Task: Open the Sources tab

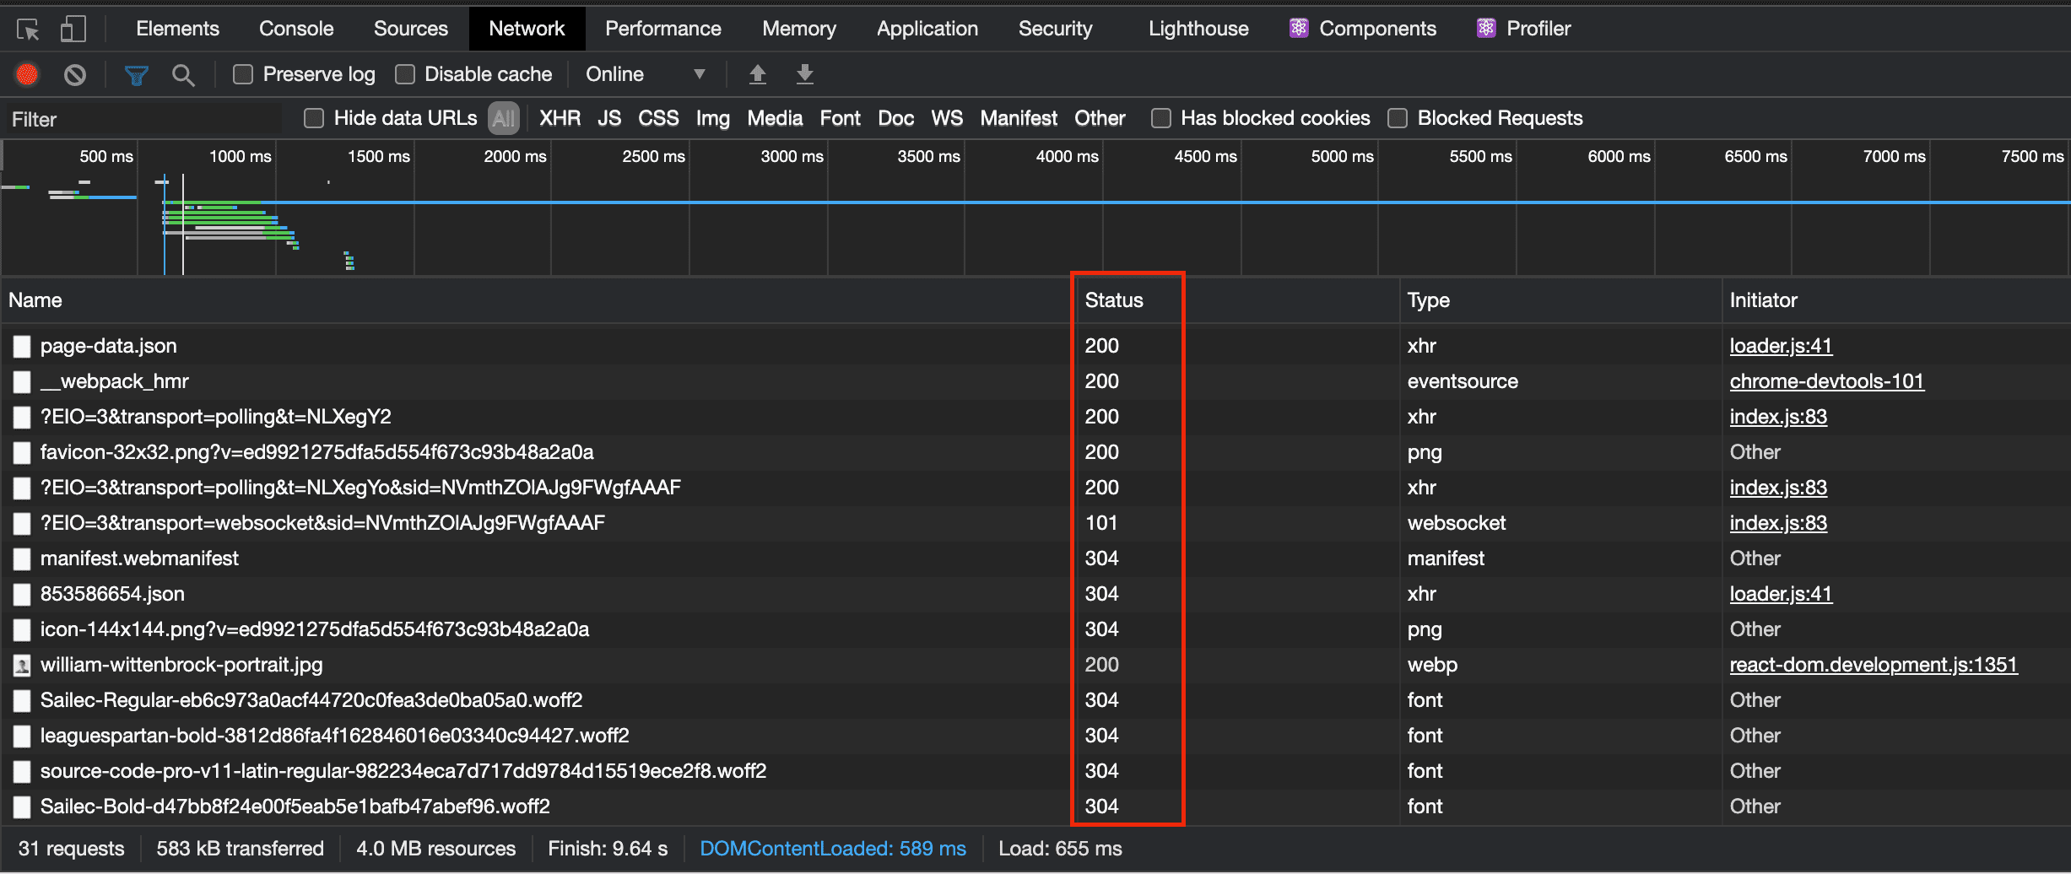Action: coord(411,29)
